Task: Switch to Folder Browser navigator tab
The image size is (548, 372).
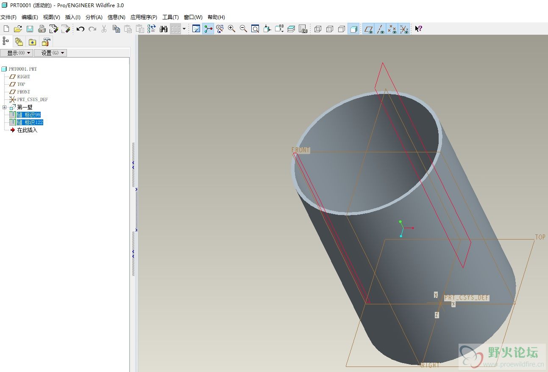Action: tap(19, 41)
